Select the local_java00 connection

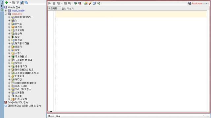18,10
